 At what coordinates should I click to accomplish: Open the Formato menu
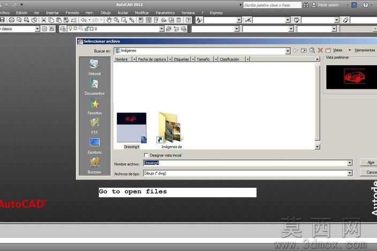[72, 13]
